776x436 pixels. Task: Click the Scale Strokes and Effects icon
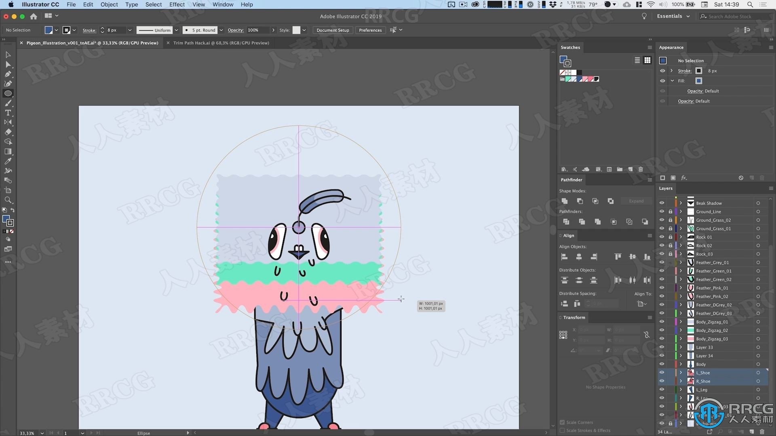tap(563, 430)
